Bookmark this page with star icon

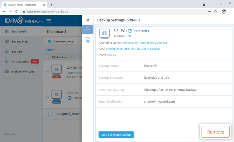point(216,12)
